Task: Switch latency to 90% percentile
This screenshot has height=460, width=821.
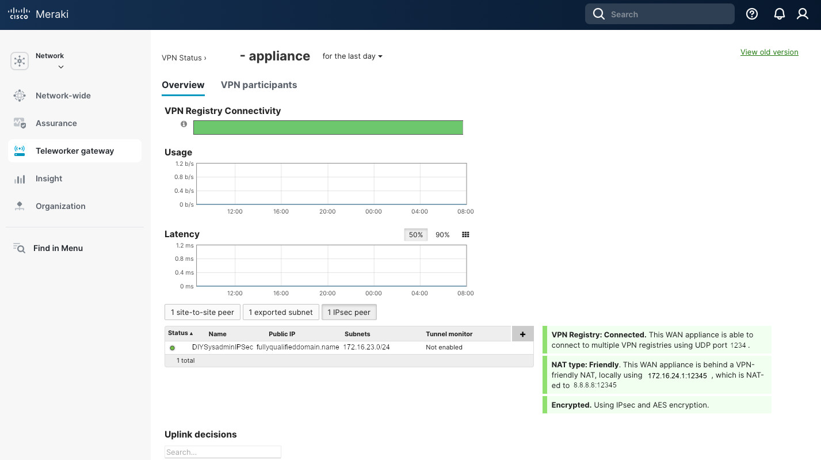Action: (442, 235)
